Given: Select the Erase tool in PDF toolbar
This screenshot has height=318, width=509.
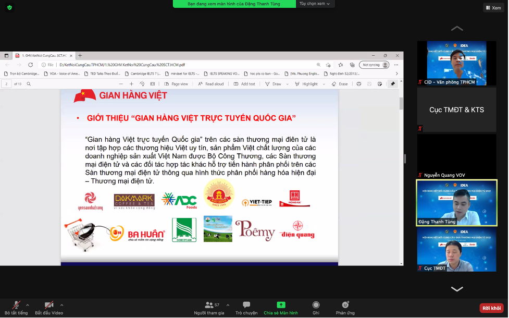Looking at the screenshot, I should (x=340, y=84).
